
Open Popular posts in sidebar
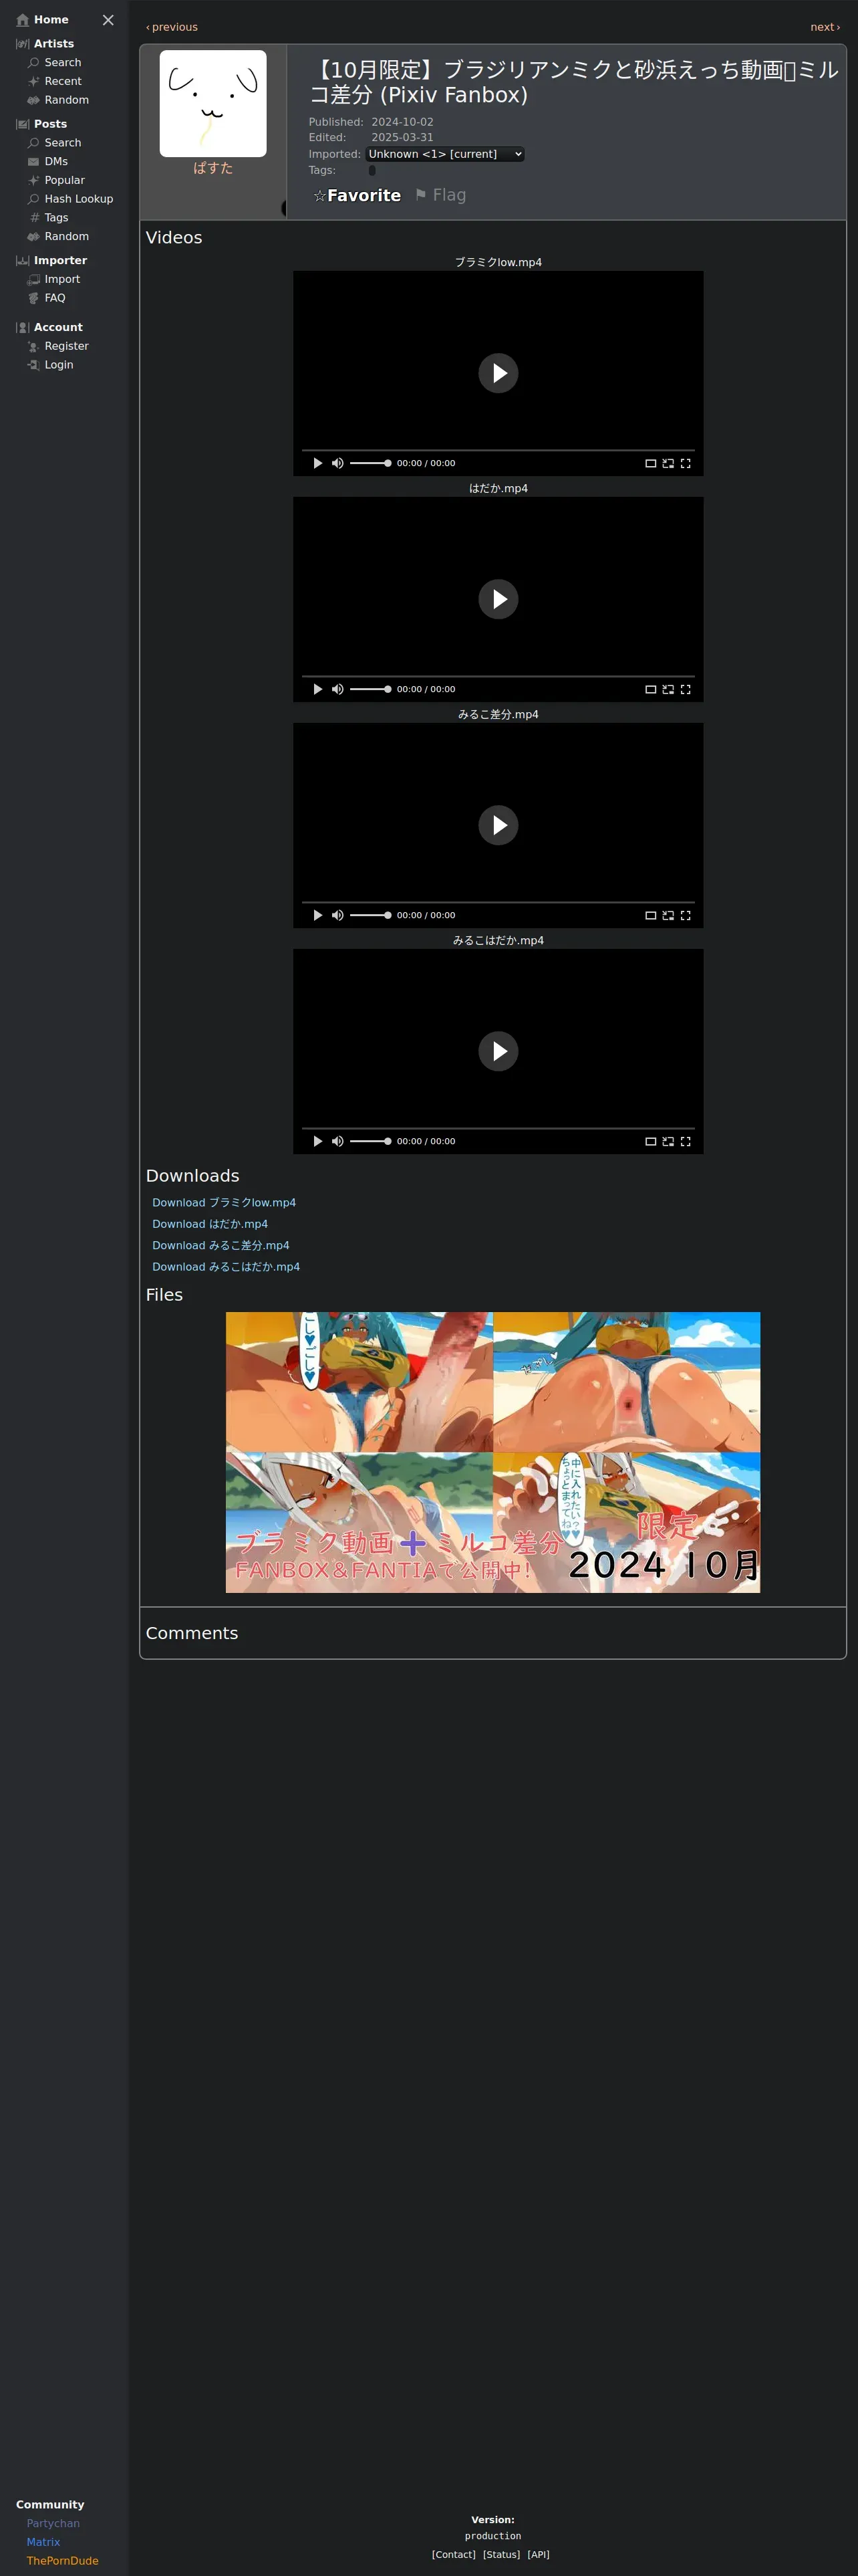point(64,180)
